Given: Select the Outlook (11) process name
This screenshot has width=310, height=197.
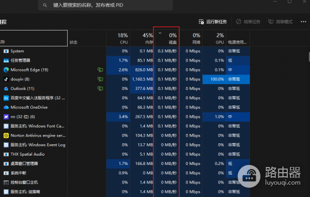Looking at the screenshot, I should 22,88.
